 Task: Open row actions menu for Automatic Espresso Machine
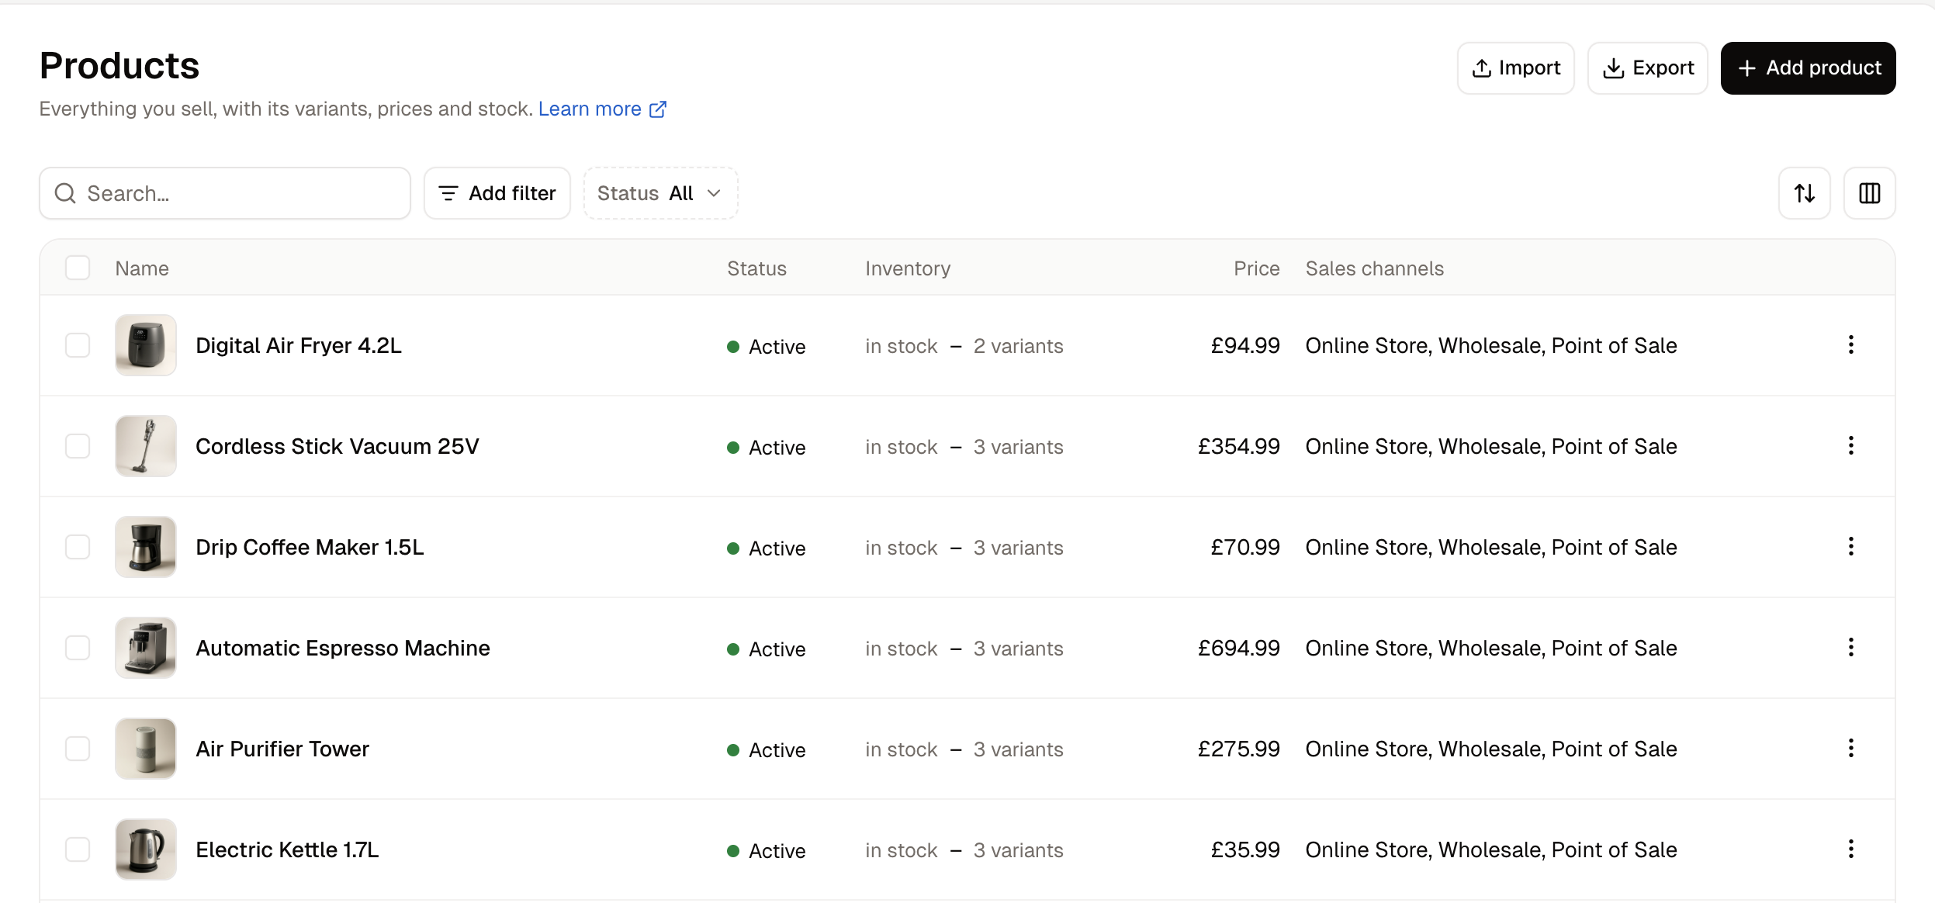(1850, 647)
